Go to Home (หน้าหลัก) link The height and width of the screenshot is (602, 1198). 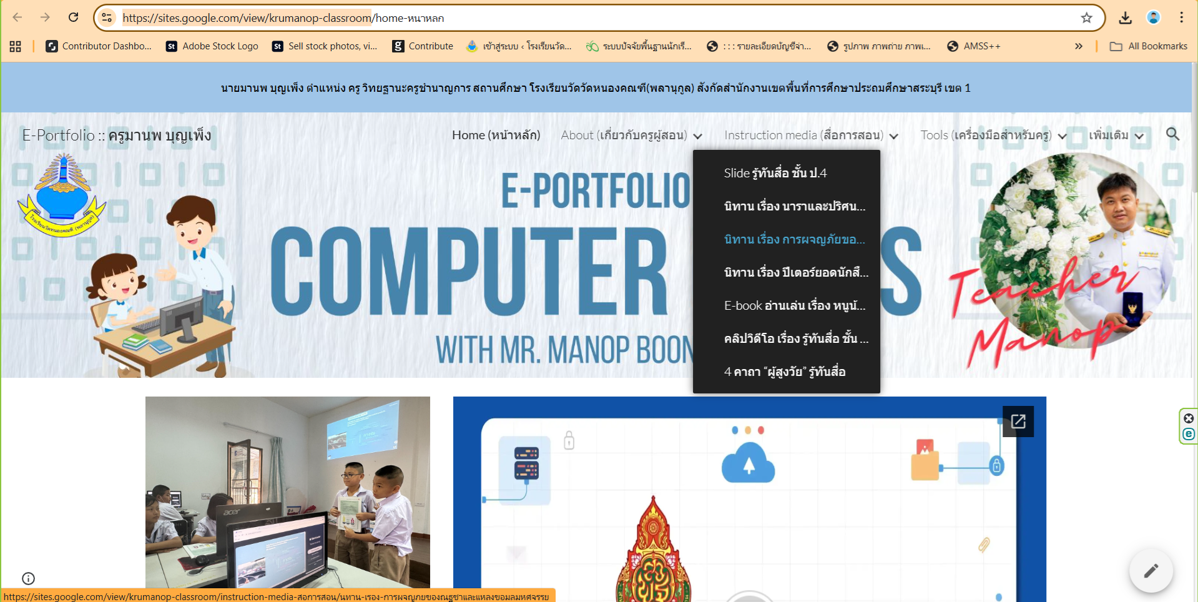coord(496,135)
